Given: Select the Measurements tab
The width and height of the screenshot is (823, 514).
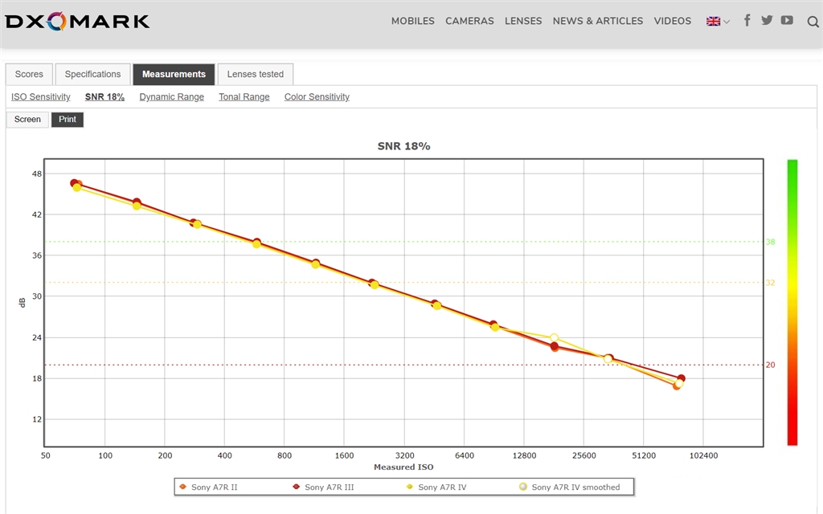Looking at the screenshot, I should (174, 75).
